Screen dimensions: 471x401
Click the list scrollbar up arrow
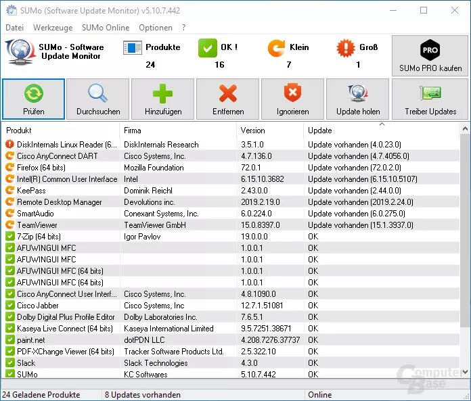tap(465, 129)
